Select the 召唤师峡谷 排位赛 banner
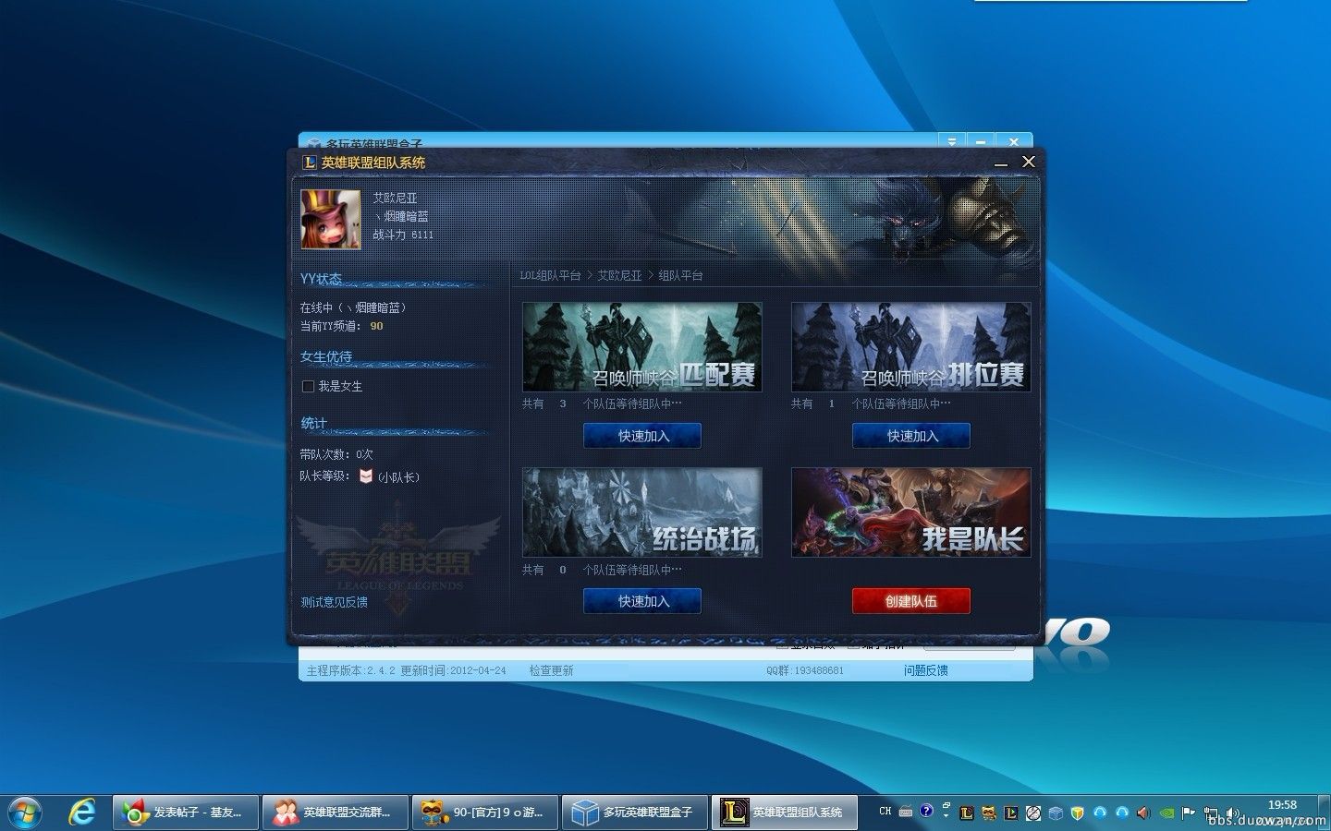 pos(911,347)
